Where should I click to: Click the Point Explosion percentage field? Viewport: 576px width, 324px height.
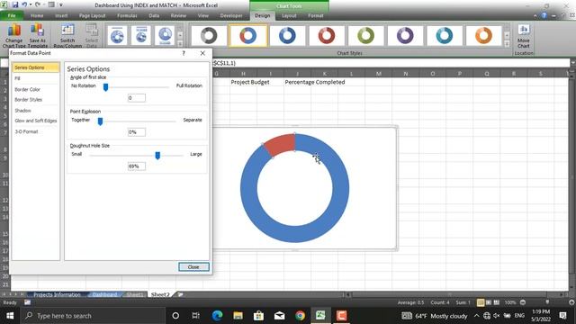tap(136, 132)
